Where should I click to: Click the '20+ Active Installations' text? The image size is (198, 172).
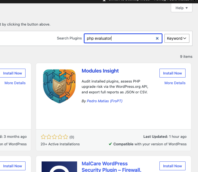point(60,144)
